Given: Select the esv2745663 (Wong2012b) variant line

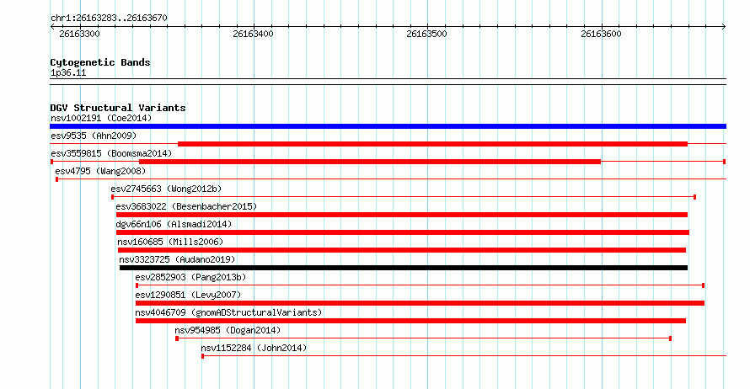Looking at the screenshot, I should point(404,197).
